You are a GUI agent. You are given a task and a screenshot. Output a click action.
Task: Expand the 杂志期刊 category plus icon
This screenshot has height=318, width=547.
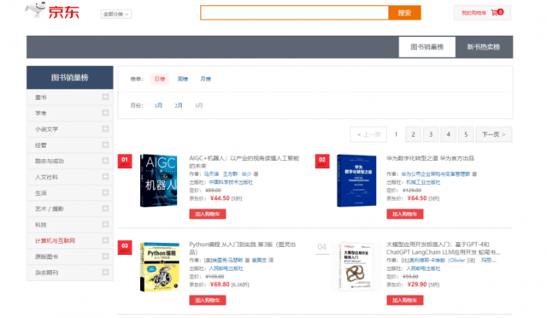105,272
